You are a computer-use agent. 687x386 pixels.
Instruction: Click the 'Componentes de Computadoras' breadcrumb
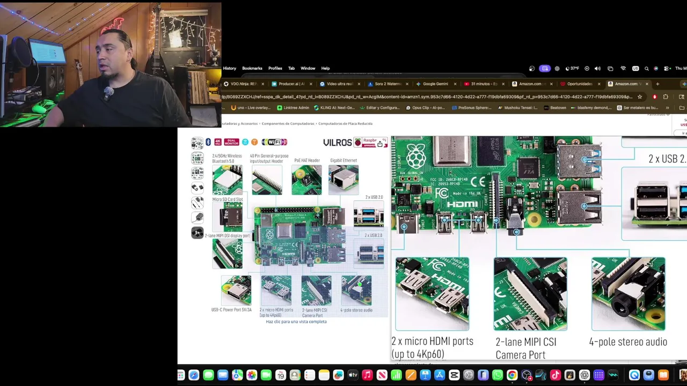click(x=288, y=124)
